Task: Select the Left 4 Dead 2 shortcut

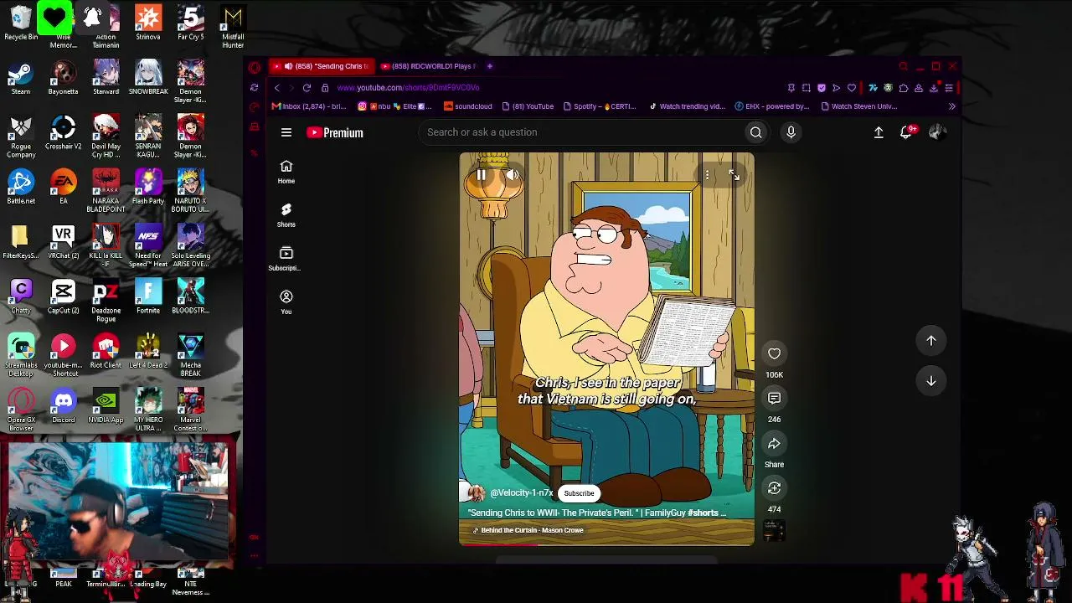Action: click(148, 351)
